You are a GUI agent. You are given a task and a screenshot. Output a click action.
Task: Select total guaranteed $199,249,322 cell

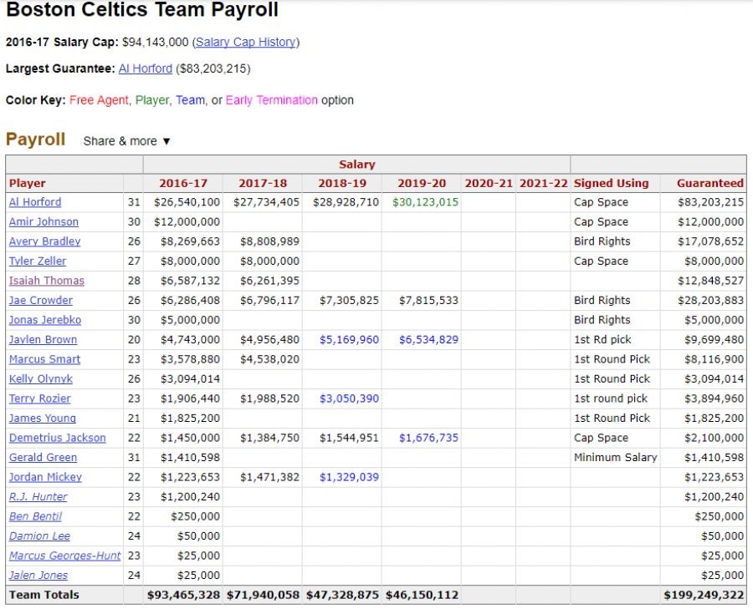click(704, 596)
